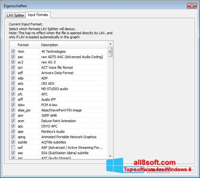Viewport: 200px width, 178px height.
Task: Uncheck the aiff format checkbox
Action: click(13, 99)
